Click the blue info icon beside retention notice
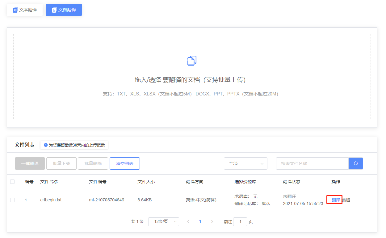 point(46,145)
